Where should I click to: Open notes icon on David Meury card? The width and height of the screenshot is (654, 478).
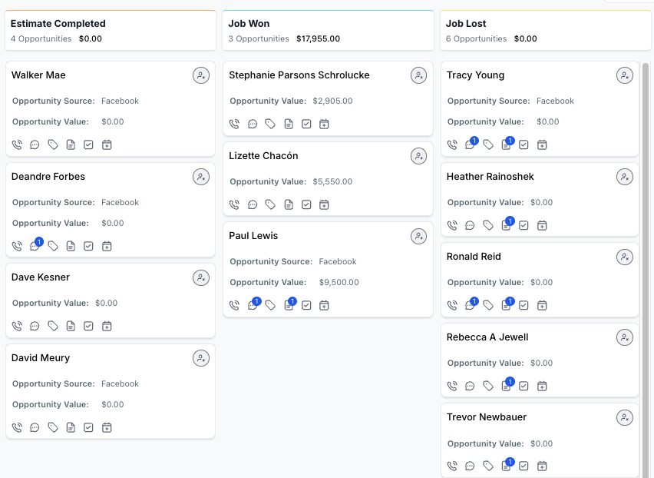tap(71, 427)
